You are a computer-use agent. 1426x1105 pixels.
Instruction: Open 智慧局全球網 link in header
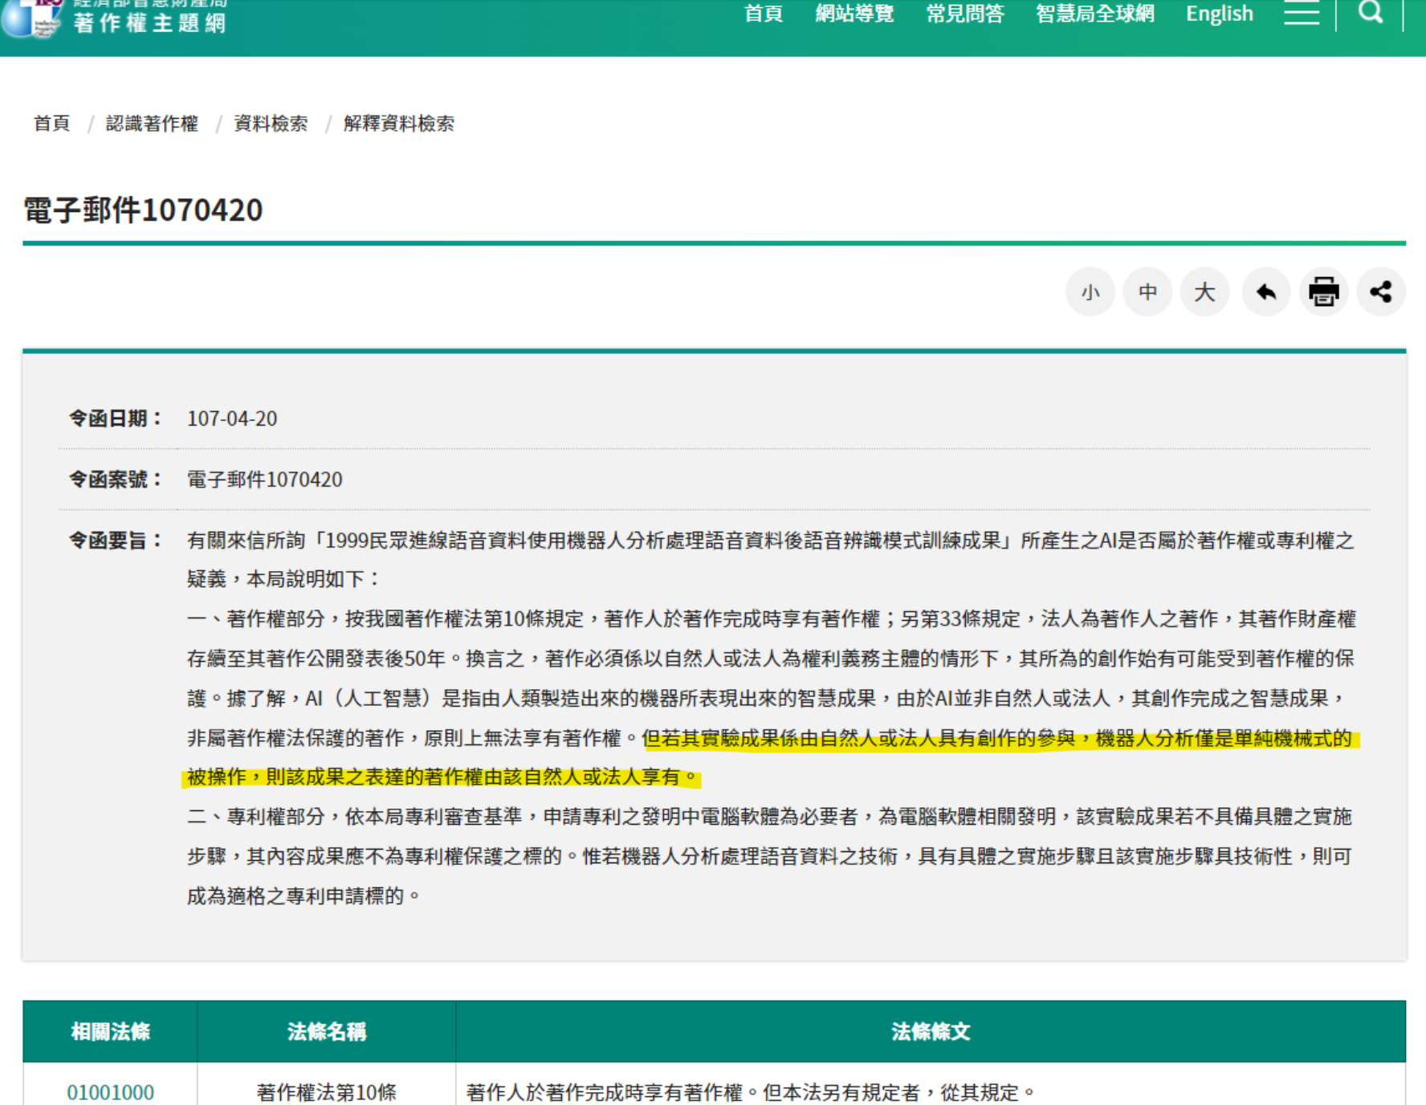[1094, 14]
